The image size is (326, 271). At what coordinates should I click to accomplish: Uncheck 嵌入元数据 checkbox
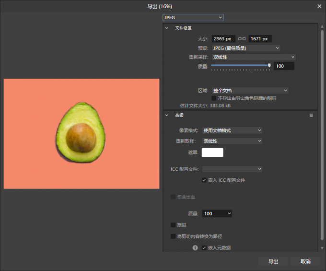click(x=204, y=247)
